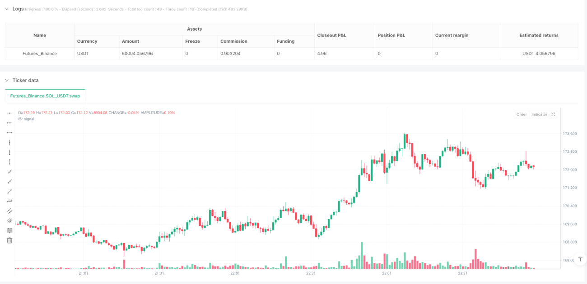
Task: Click the Futures_Binance row name cell
Action: (40, 53)
